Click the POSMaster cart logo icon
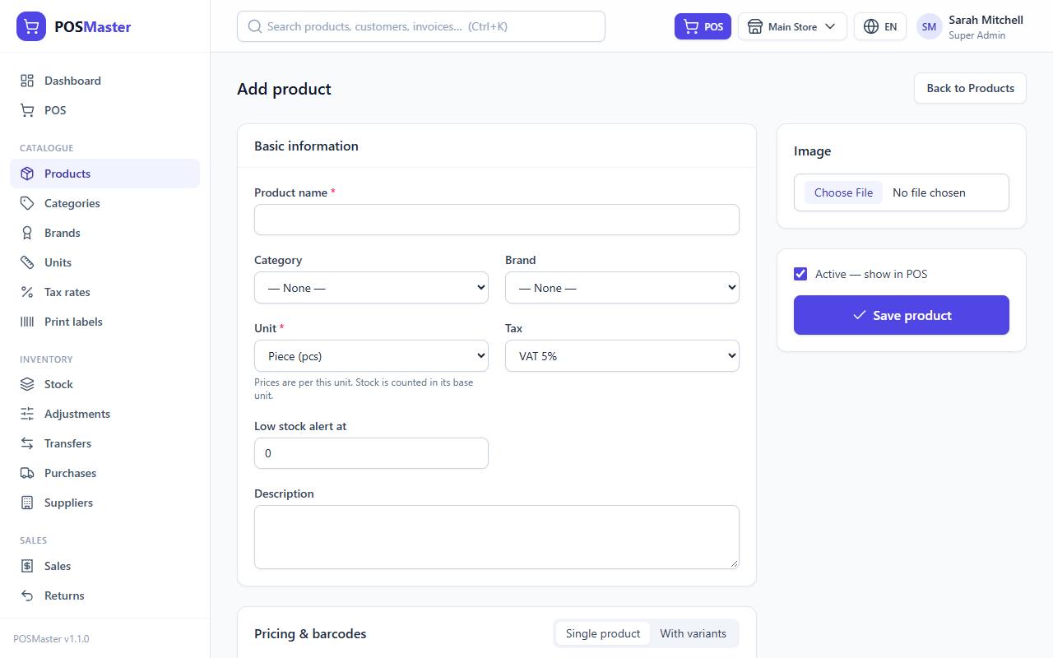Screen dimensions: 1053x658 31,26
